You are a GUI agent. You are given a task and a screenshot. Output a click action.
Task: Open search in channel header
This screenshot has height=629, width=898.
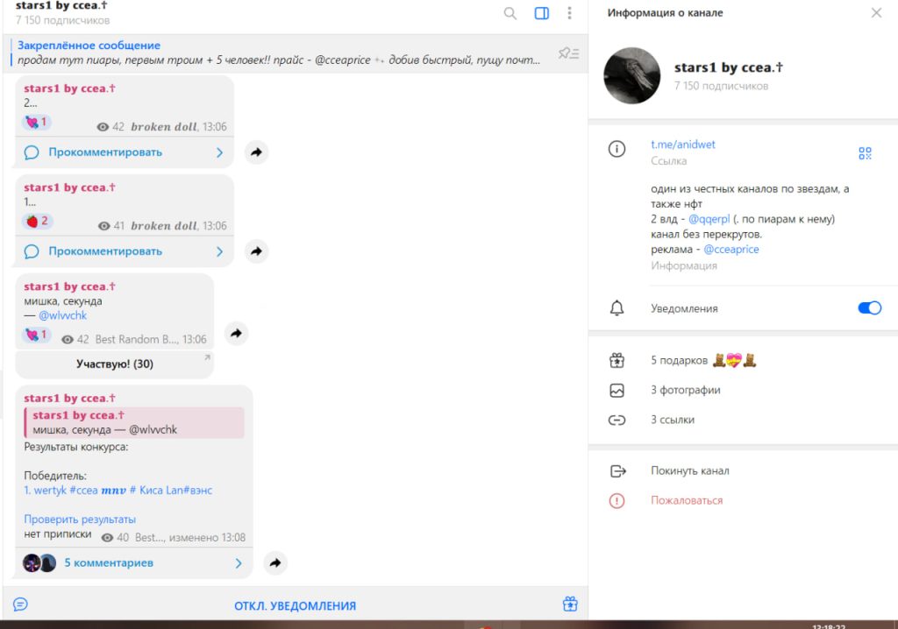510,13
